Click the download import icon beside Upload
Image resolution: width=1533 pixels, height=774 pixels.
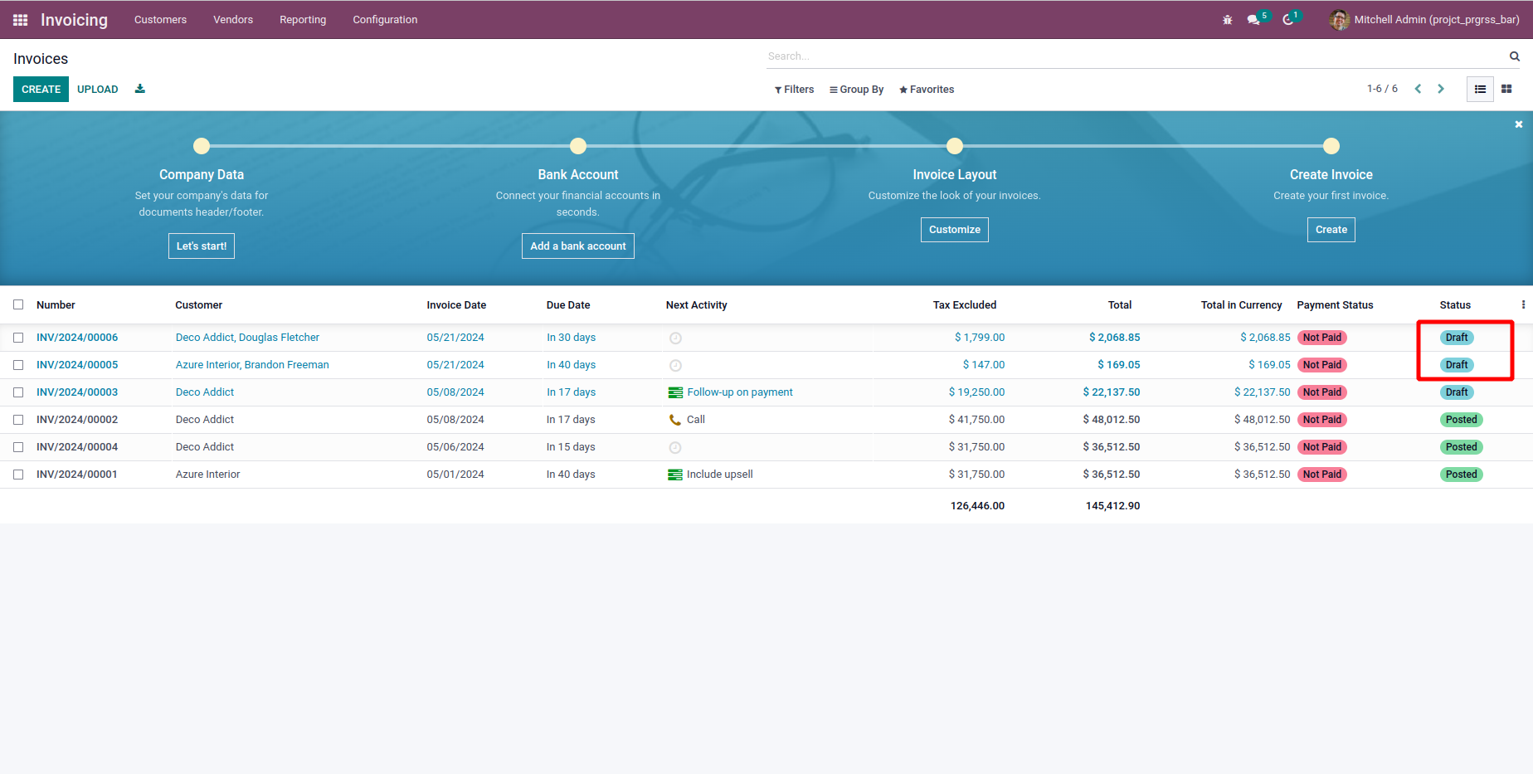pyautogui.click(x=140, y=89)
